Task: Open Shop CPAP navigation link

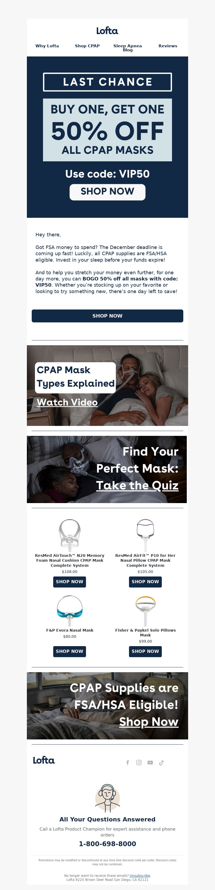Action: [87, 46]
